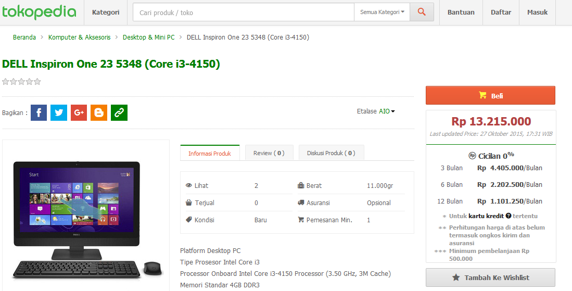Screen dimensions: 572x291
Task: Open the Bantuan page
Action: [461, 12]
